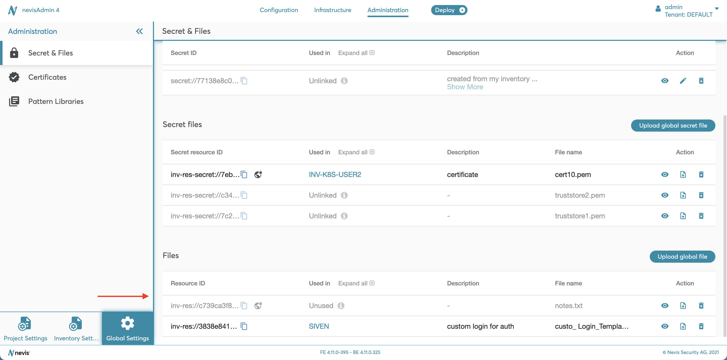This screenshot has width=727, height=360.
Task: Copy the inv-res-secret://7c2 resource ID
Action: click(x=244, y=216)
